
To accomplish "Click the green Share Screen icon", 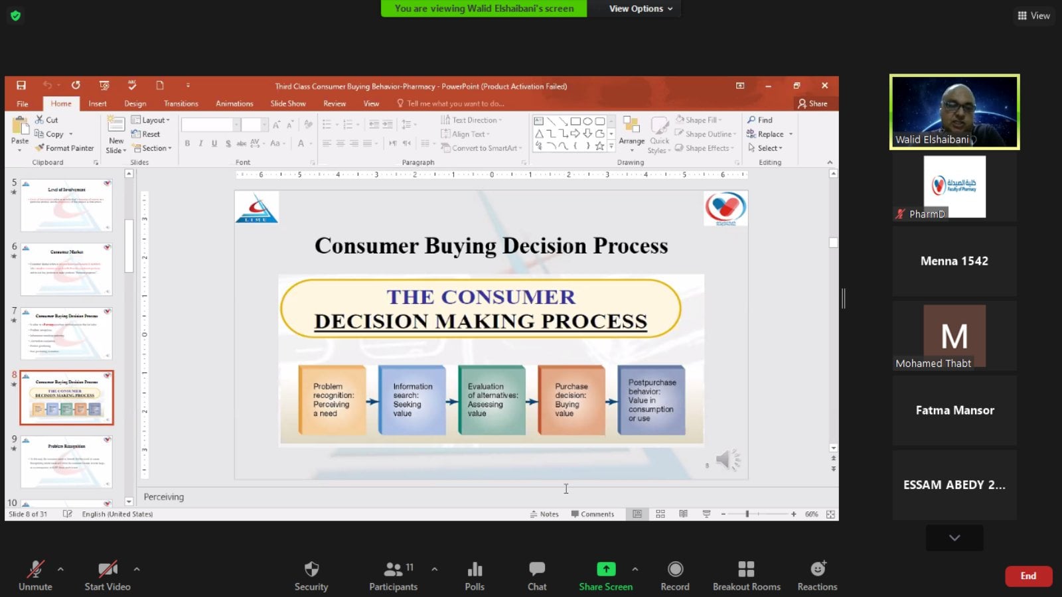I will pos(605,570).
